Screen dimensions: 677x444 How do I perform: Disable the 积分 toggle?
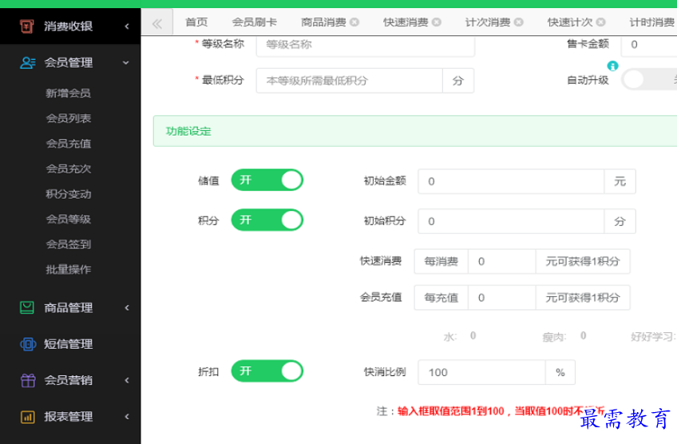267,220
